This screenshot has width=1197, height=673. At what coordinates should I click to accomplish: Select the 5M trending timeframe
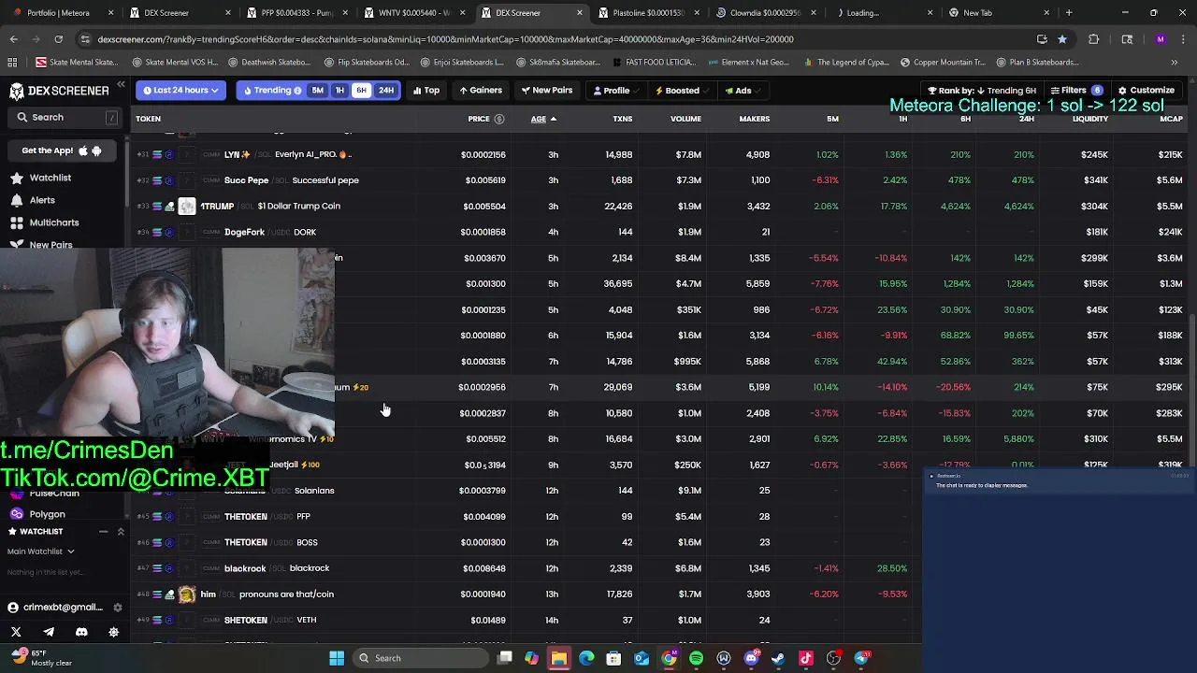(x=318, y=91)
